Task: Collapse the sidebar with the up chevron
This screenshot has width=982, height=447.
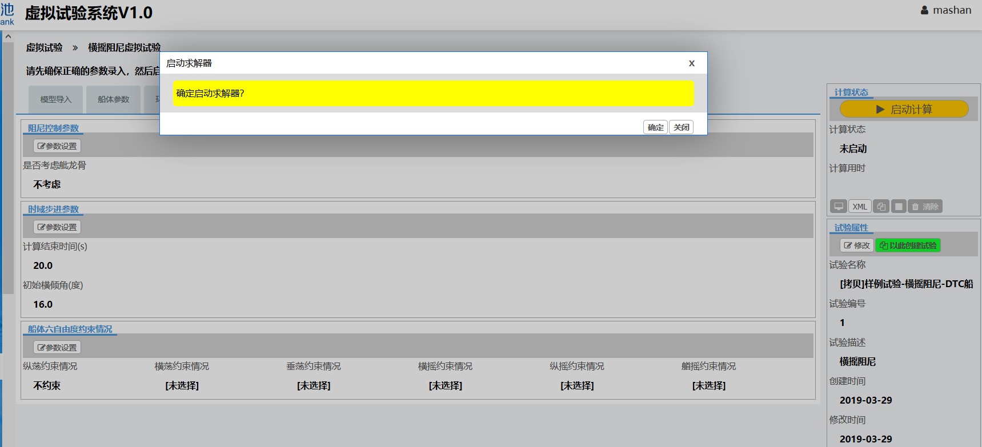Action: pos(8,37)
